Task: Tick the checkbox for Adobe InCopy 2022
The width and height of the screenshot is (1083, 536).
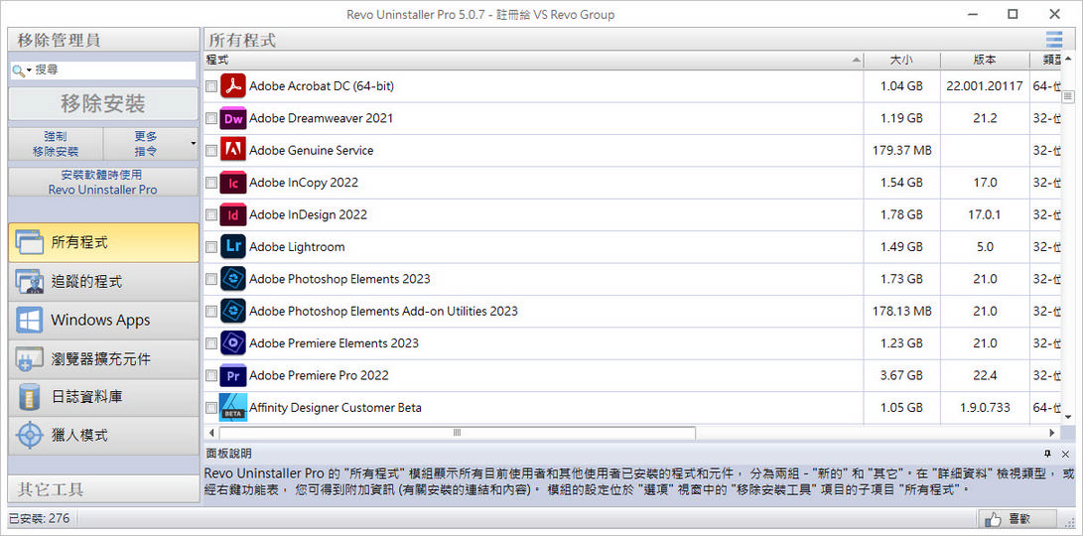Action: 210,183
